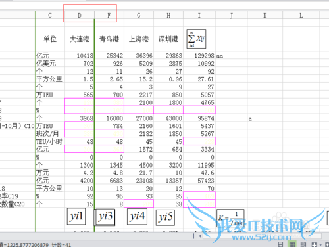
Task: Click the total cell 129298
Action: click(199, 56)
